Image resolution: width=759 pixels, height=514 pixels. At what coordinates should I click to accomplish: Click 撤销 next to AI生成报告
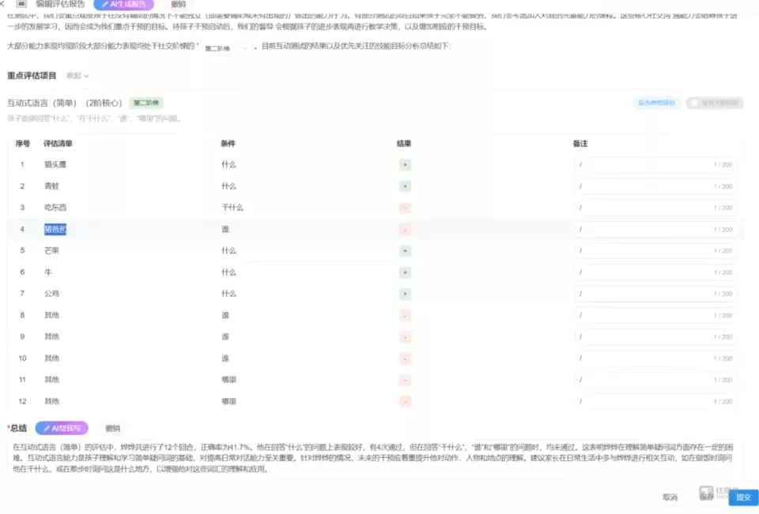(x=178, y=4)
